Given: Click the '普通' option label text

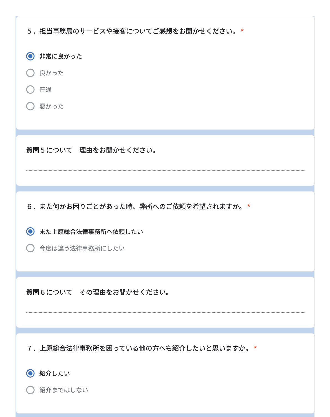Looking at the screenshot, I should [45, 90].
